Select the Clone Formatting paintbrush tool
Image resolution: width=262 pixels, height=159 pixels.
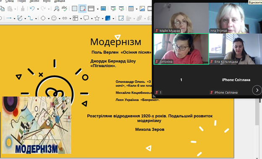point(23,8)
